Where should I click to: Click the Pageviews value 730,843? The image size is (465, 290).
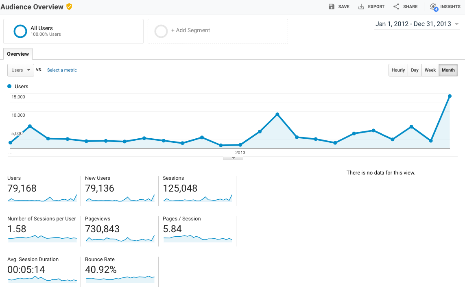coord(102,229)
